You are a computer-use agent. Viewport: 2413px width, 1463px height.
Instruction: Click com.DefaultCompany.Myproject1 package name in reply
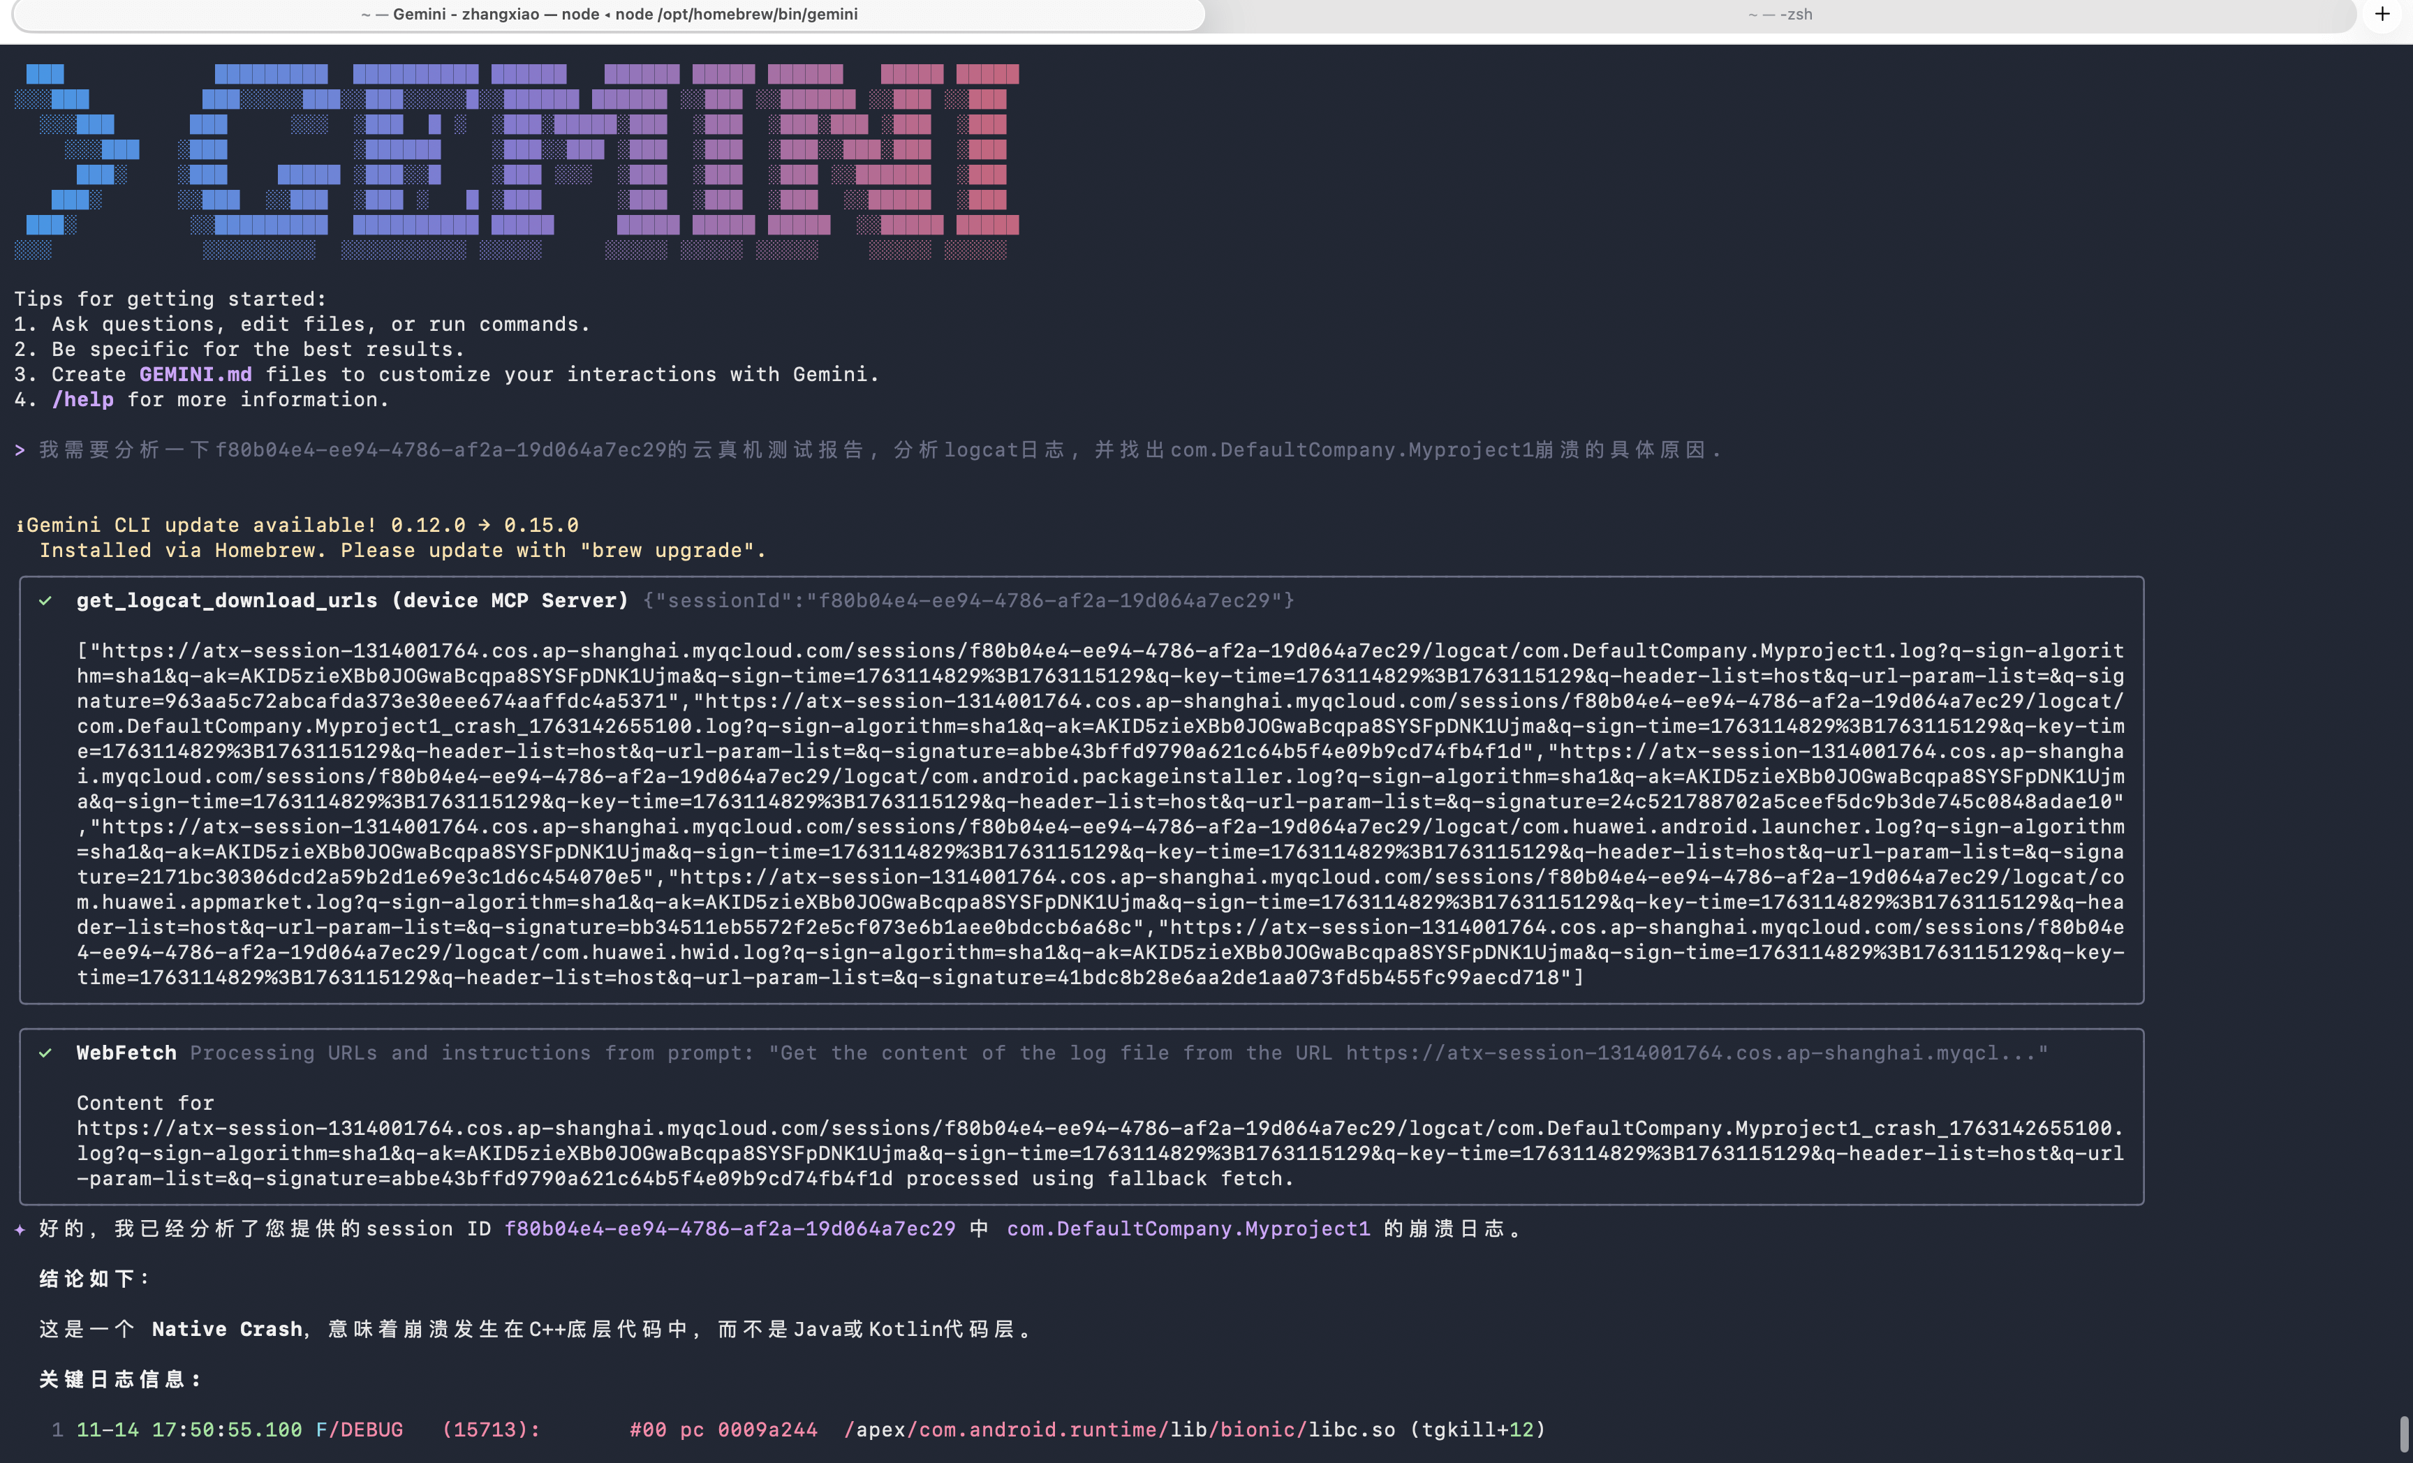[x=1188, y=1229]
